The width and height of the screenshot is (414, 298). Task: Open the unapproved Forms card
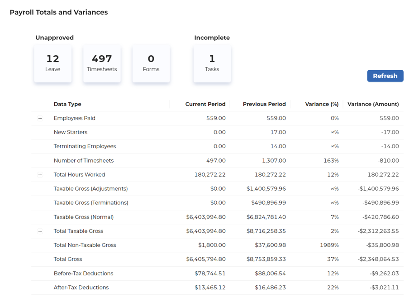point(151,63)
